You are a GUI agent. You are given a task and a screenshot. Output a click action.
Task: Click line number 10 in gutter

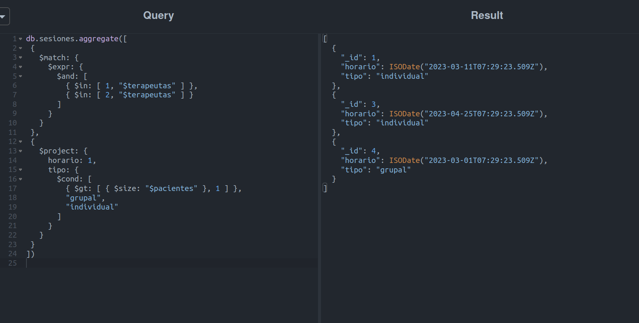click(12, 123)
